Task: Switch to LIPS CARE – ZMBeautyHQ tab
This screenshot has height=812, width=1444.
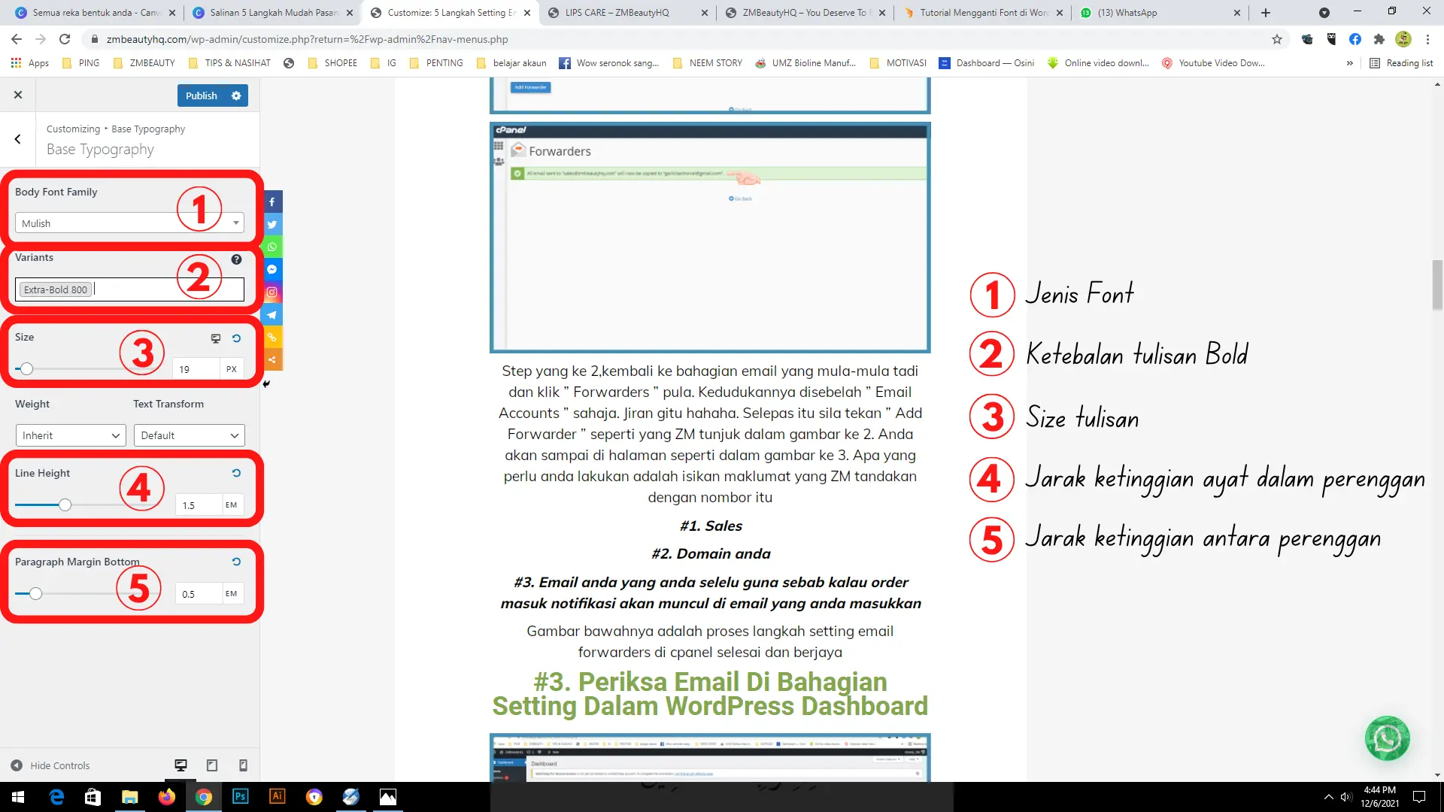Action: (627, 13)
